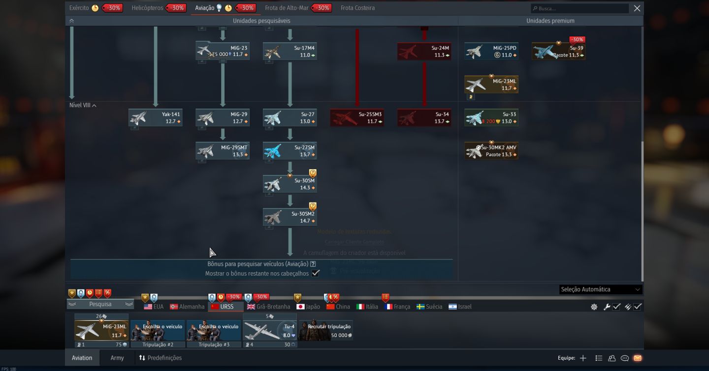Switch to the Alemanha nation
Screen dimensions: 709x371
pyautogui.click(x=187, y=307)
